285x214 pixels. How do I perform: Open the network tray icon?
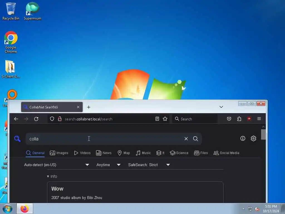250,209
